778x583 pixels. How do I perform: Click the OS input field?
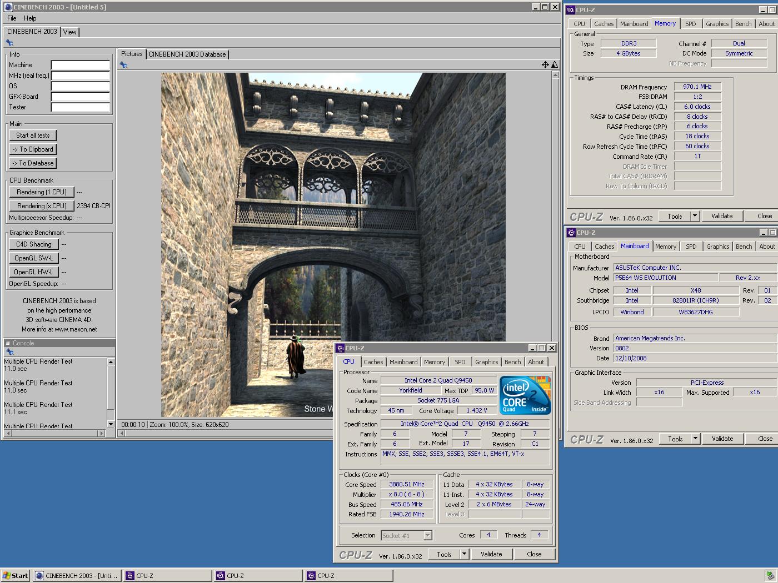pyautogui.click(x=81, y=86)
